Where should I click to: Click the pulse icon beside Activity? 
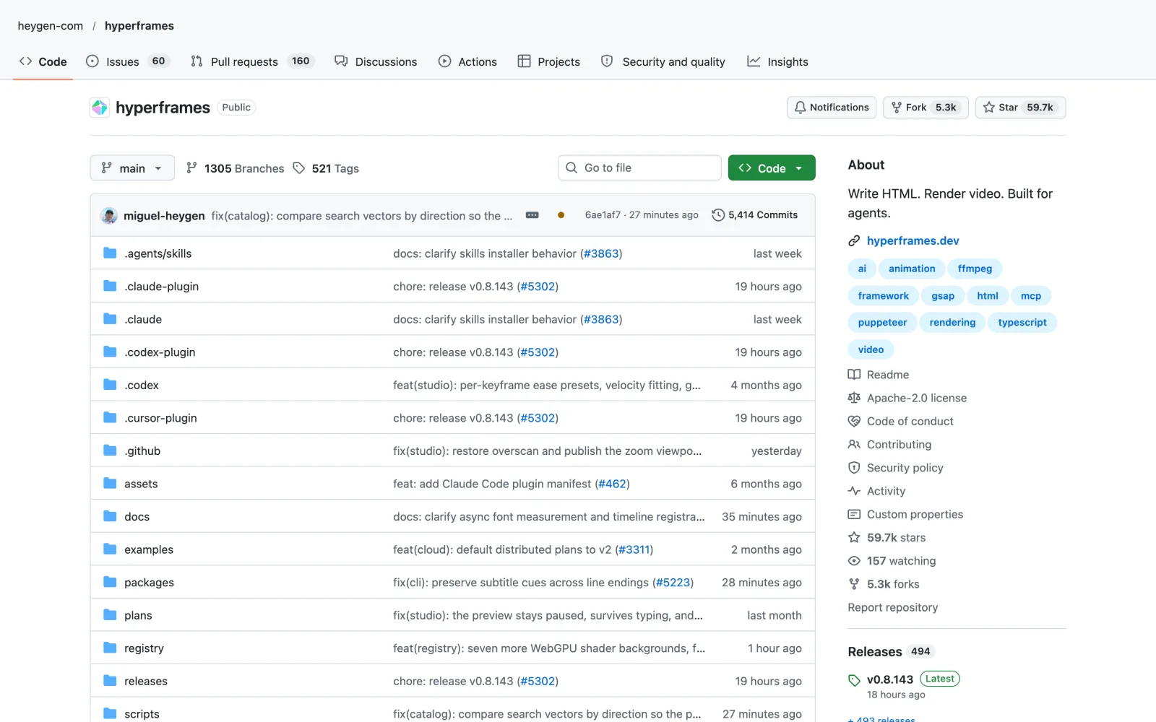(x=854, y=491)
